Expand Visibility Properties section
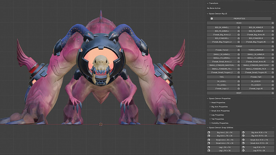276x155 pixels. coord(220,123)
